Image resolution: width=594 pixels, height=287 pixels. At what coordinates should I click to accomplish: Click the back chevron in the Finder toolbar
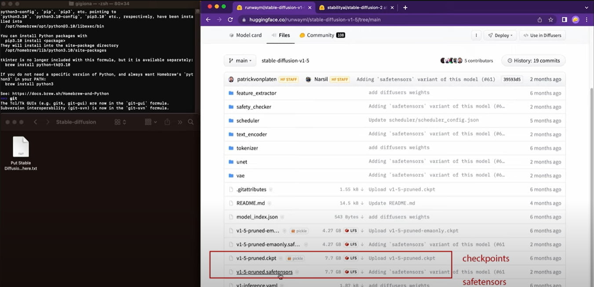pos(35,122)
